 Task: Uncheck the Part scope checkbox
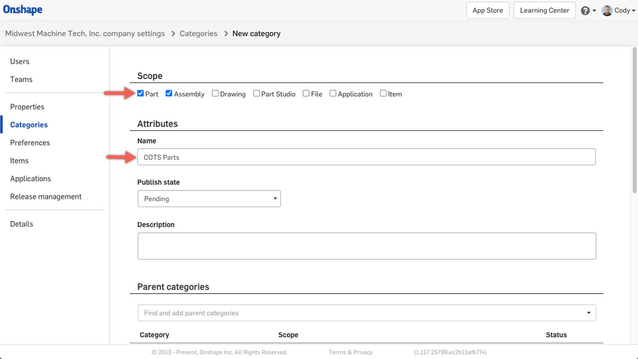(140, 93)
